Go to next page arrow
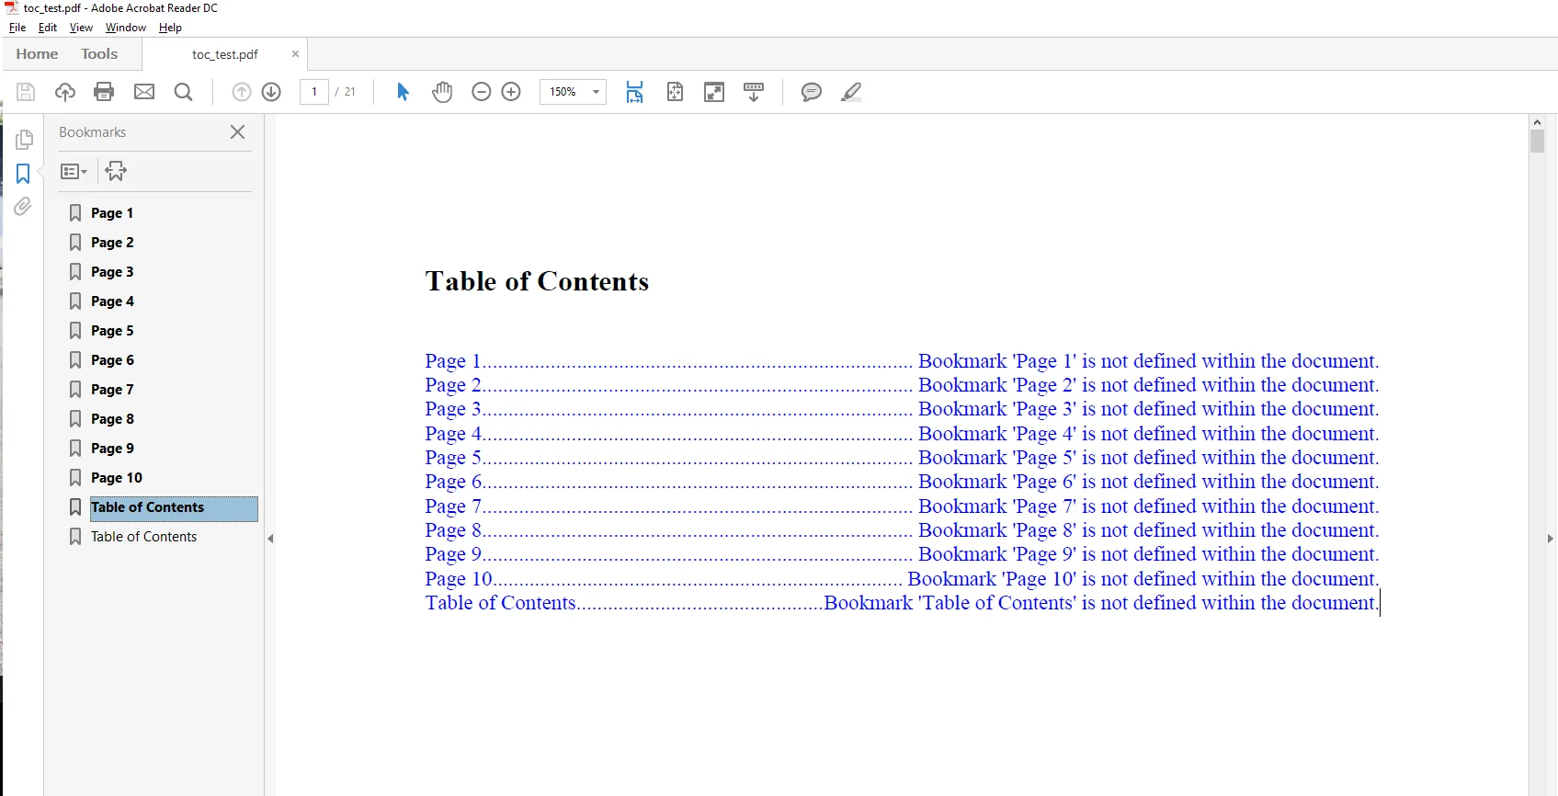Image resolution: width=1558 pixels, height=796 pixels. point(271,92)
